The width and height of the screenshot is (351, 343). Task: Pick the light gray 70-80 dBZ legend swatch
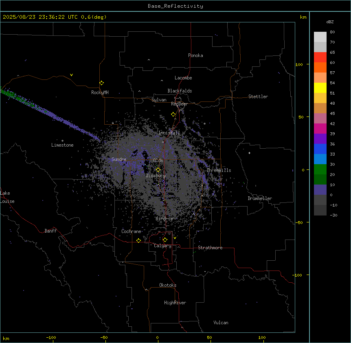(x=320, y=37)
